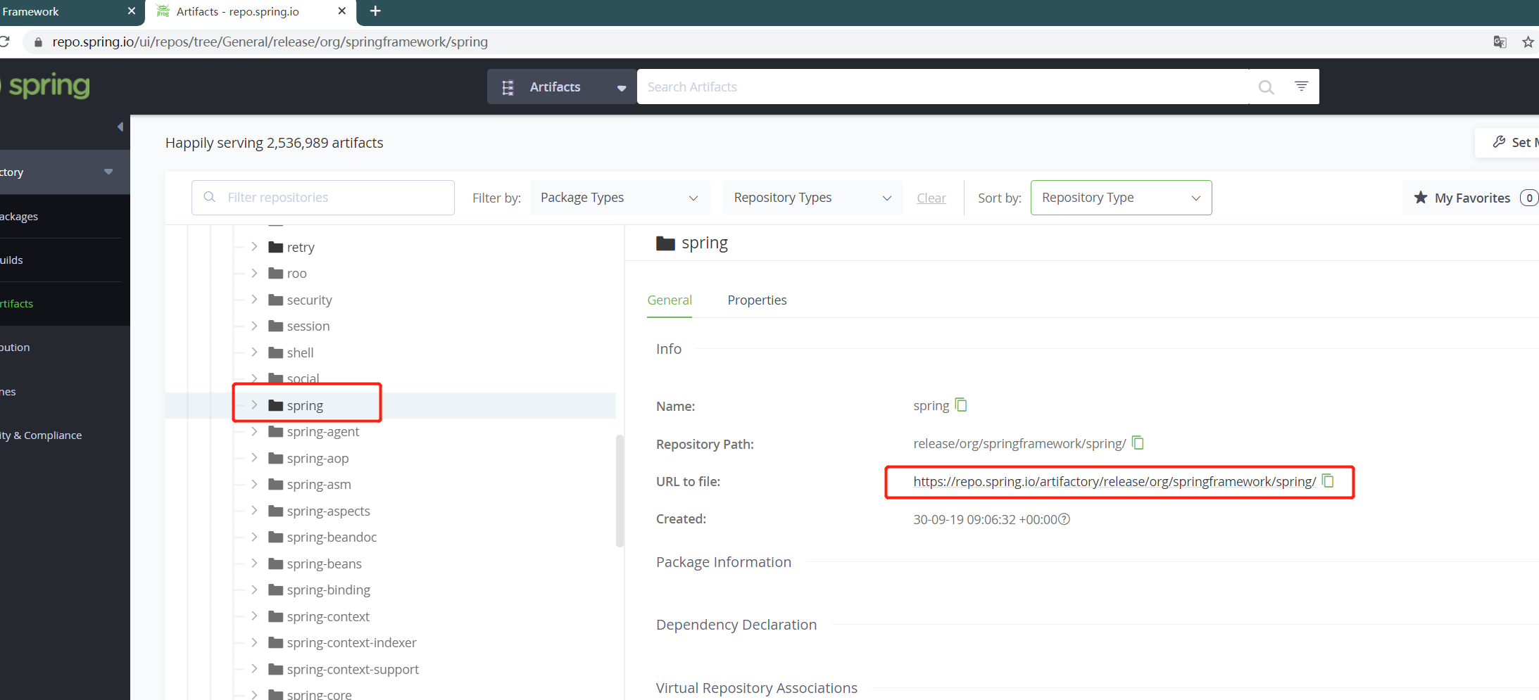Switch to the Properties tab

click(757, 300)
